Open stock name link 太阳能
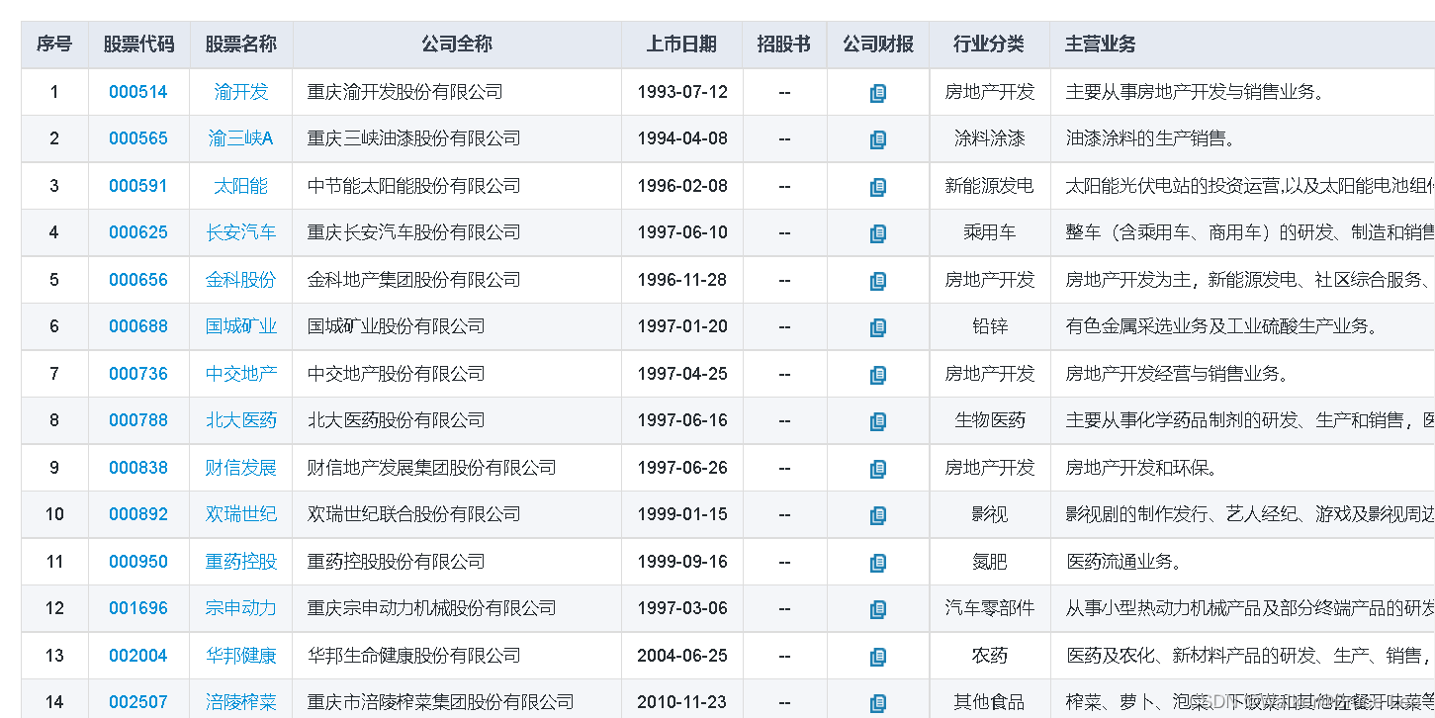This screenshot has width=1435, height=718. (241, 186)
